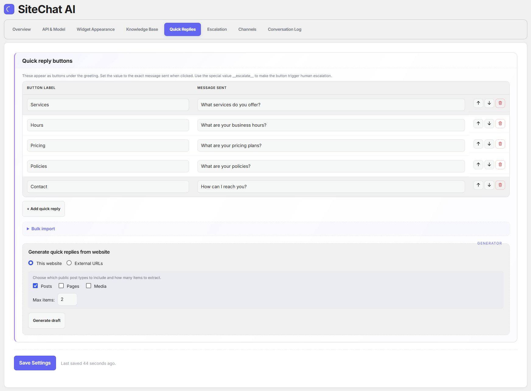The height and width of the screenshot is (391, 531).
Task: Click the GENERATOR label text
Action: 490,243
